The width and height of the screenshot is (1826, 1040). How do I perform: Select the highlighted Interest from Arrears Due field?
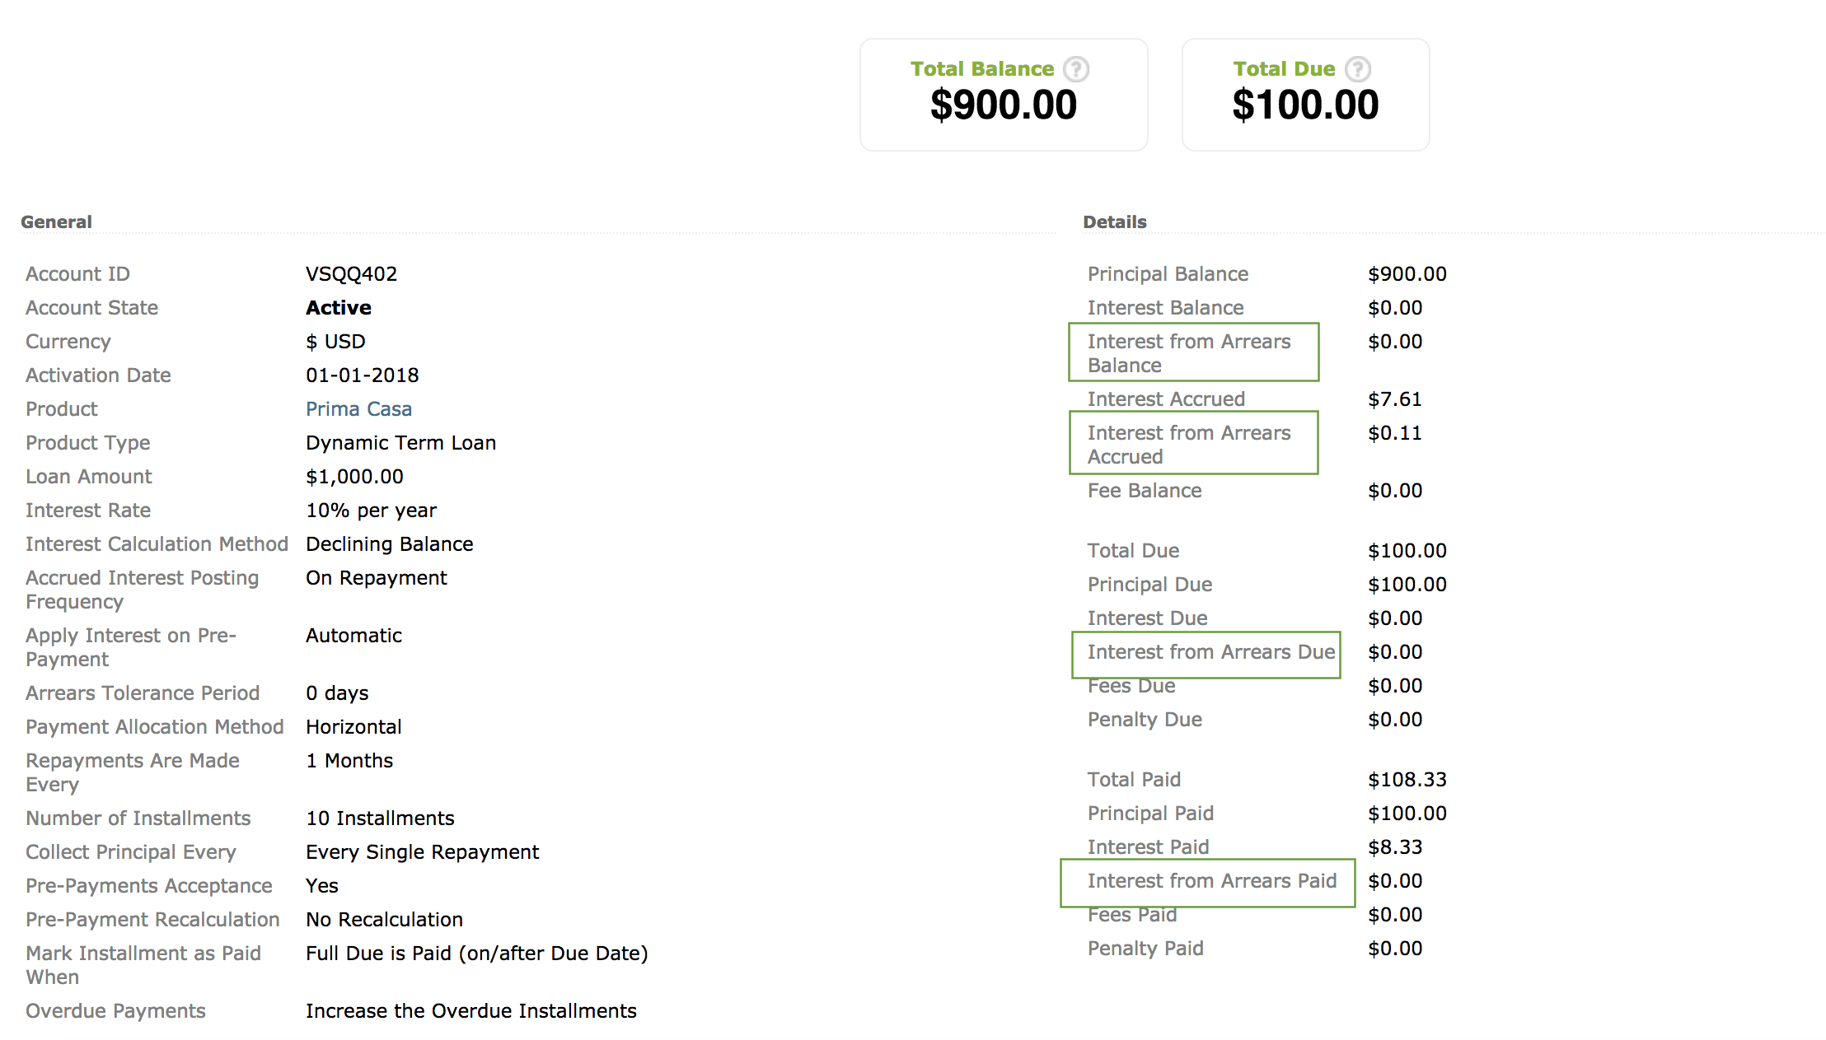1206,652
